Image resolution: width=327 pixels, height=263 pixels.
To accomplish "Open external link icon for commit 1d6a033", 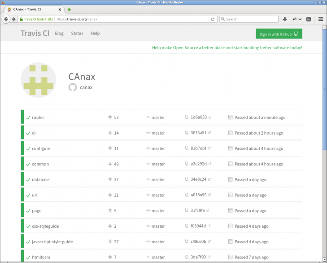I will [210, 117].
